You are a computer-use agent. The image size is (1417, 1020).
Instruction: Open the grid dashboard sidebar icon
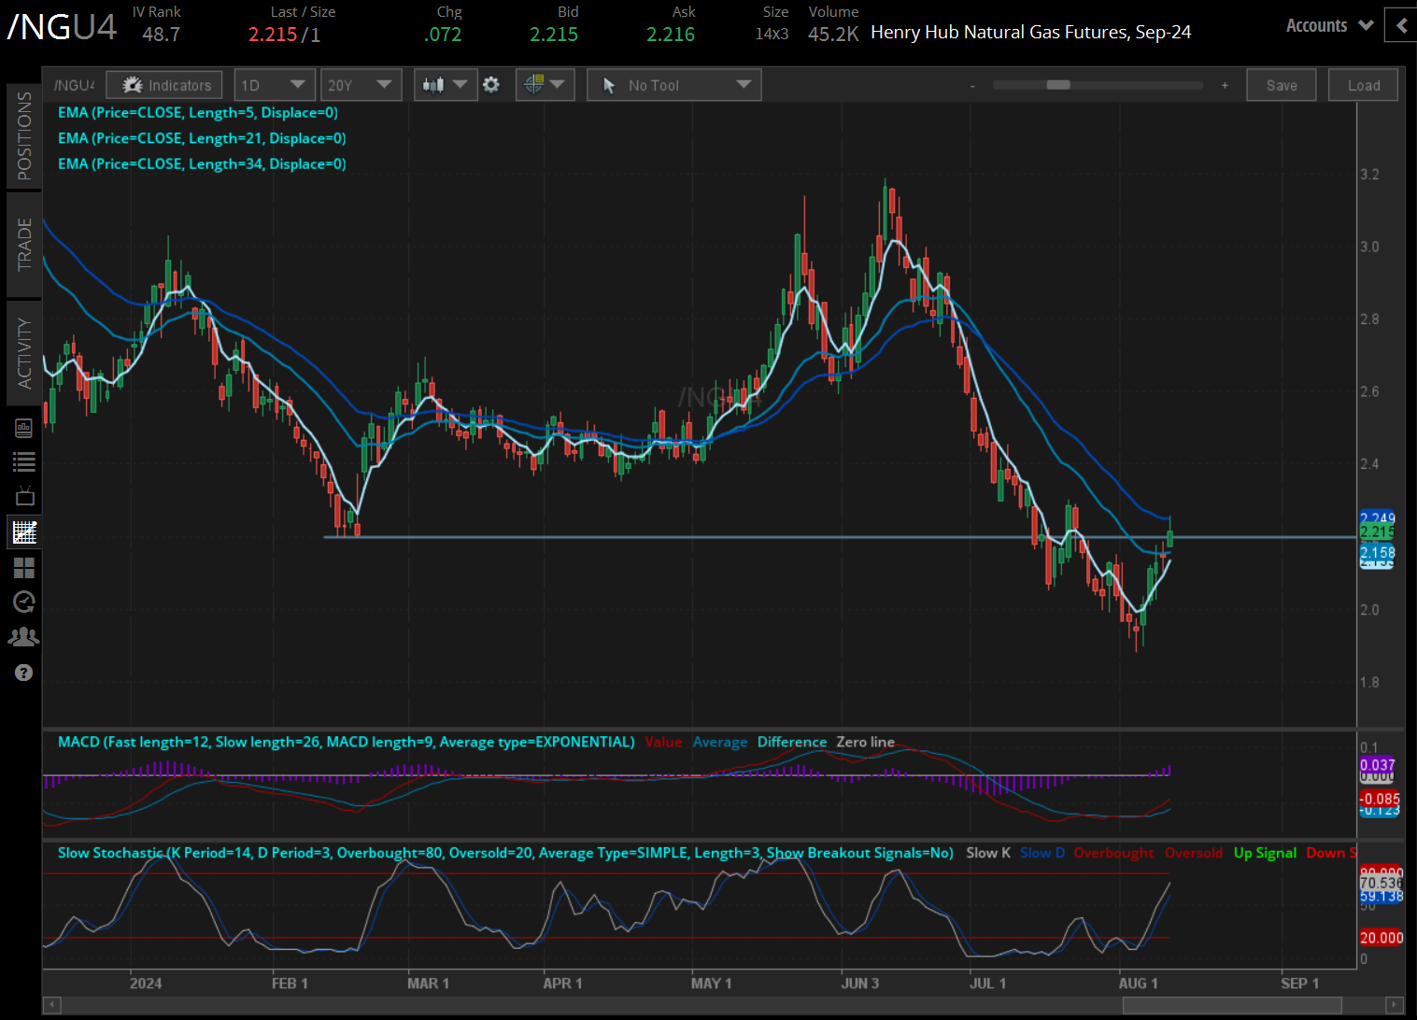(x=23, y=567)
